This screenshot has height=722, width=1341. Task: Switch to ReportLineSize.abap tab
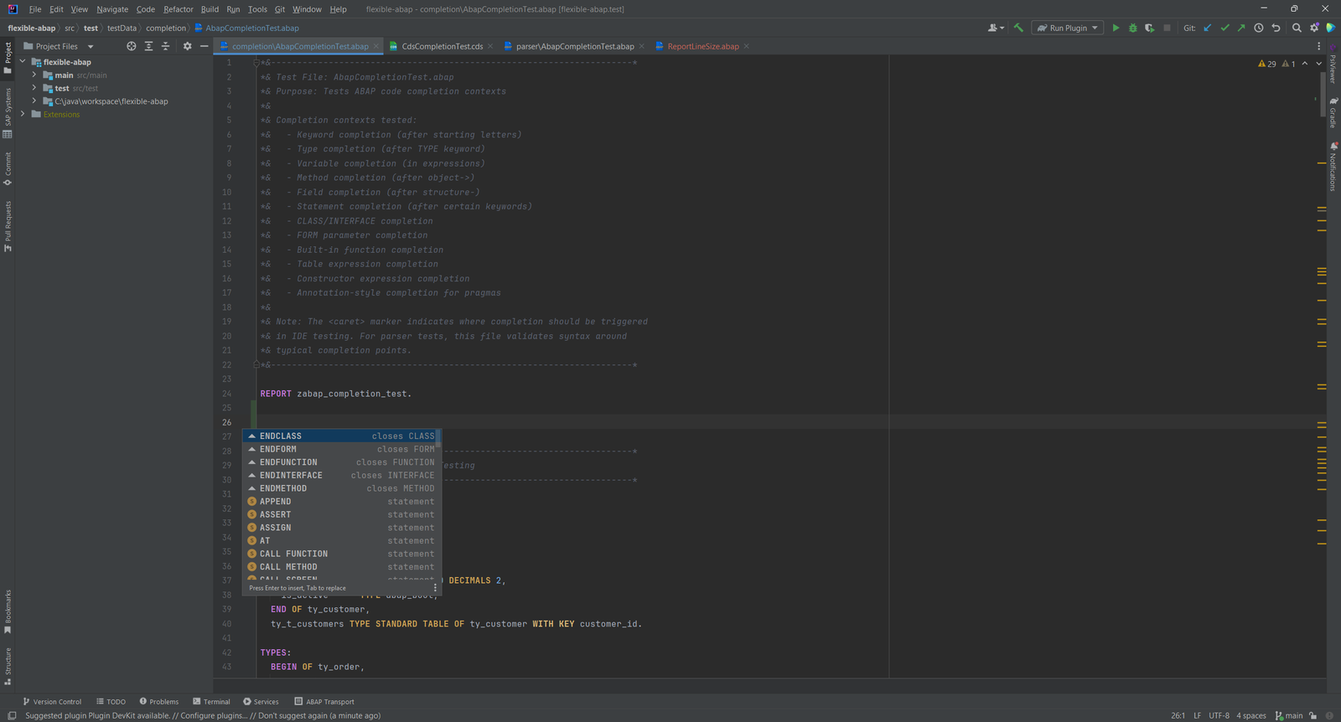[702, 46]
